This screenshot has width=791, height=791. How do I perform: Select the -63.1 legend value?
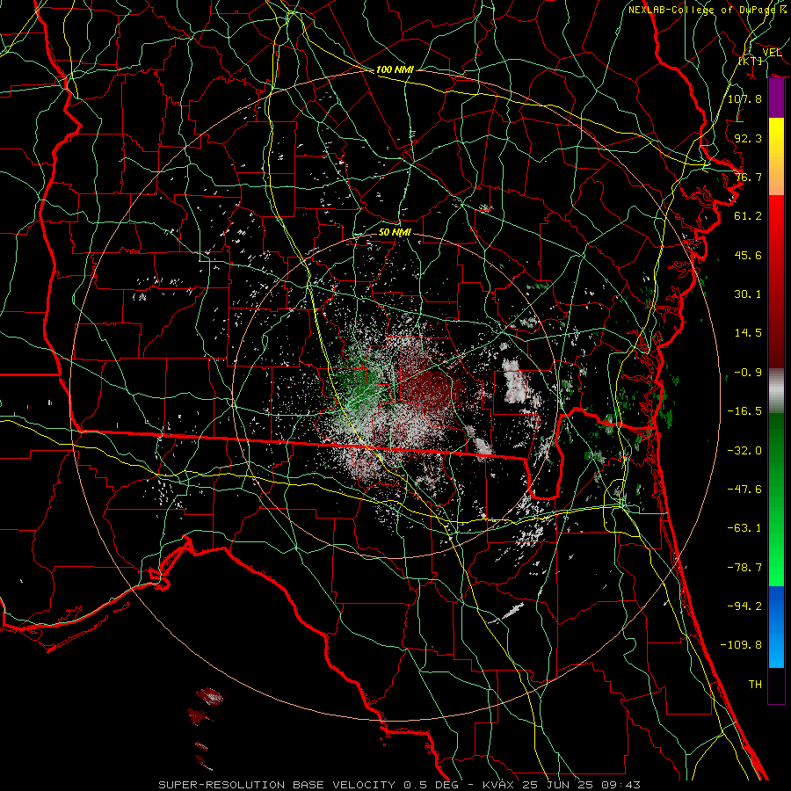click(744, 528)
